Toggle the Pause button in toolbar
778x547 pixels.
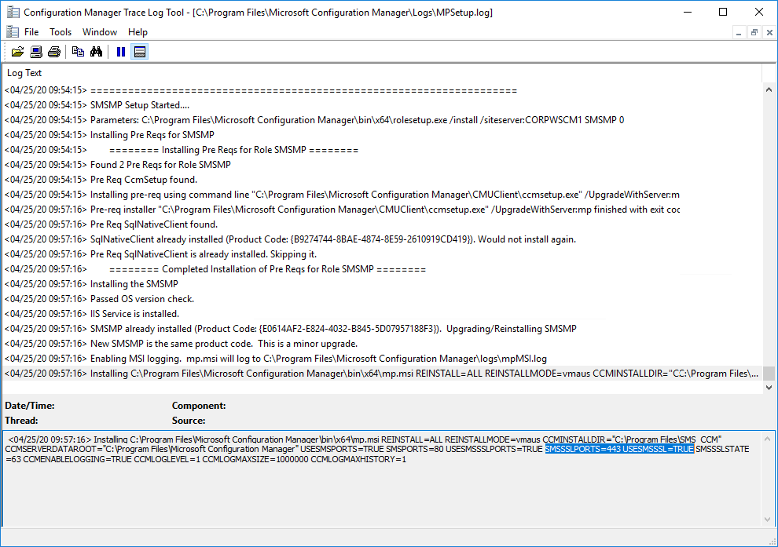click(120, 52)
